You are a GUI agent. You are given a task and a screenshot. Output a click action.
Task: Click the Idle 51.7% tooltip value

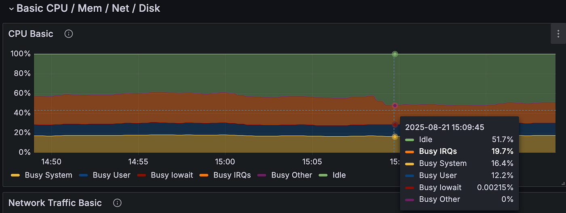pos(503,140)
